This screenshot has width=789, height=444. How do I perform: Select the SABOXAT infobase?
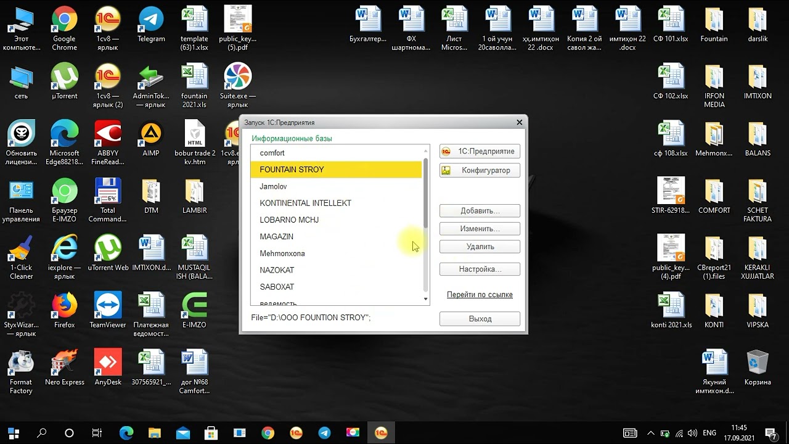(336, 287)
